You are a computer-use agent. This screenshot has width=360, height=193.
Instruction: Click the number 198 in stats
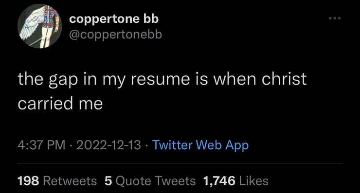[29, 181]
